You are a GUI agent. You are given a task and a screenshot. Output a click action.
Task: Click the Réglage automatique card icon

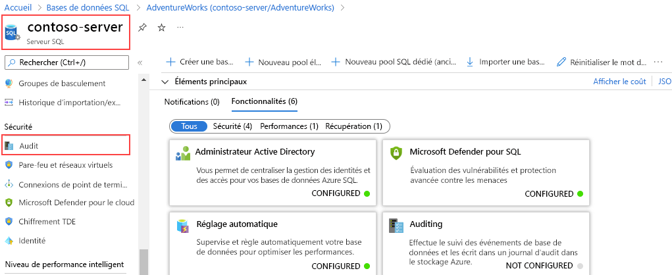(183, 226)
